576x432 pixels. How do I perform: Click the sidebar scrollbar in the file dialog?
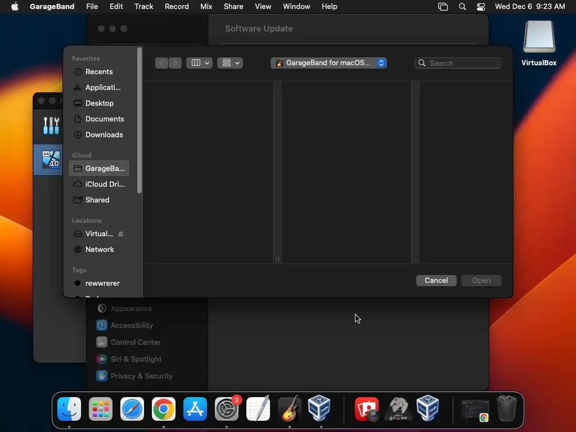[x=139, y=120]
